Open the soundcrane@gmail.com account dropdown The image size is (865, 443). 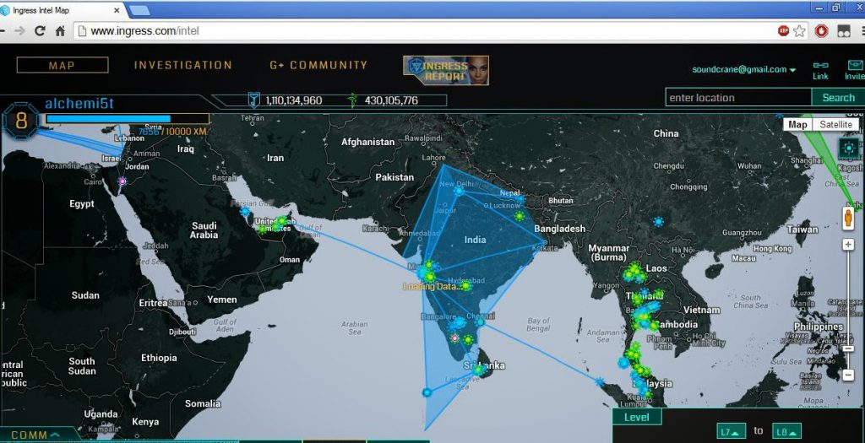[744, 70]
